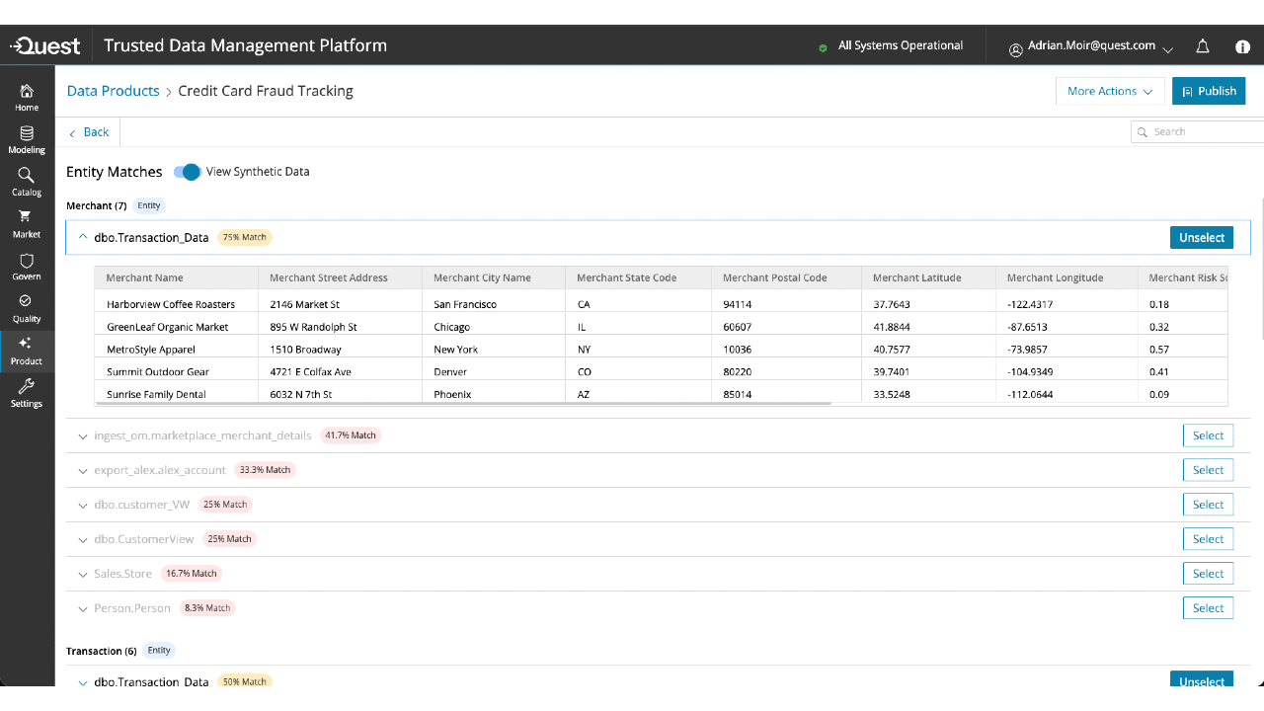
Task: Expand the Sales.Store match row
Action: click(x=83, y=574)
